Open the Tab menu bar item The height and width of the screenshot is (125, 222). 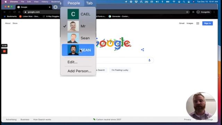pos(89,3)
